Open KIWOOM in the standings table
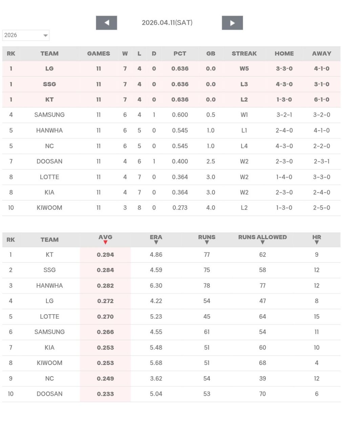345x433 pixels. pos(49,208)
